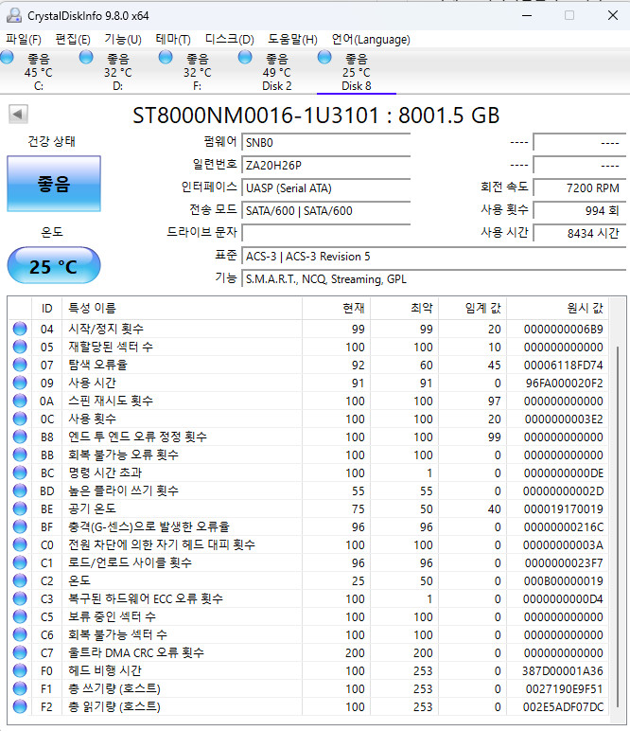This screenshot has width=630, height=731.
Task: Select row 회복 불가능 섹터 수
Action: pos(308,634)
